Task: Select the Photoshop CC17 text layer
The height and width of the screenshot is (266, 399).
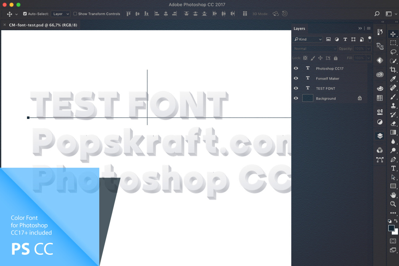Action: click(330, 68)
